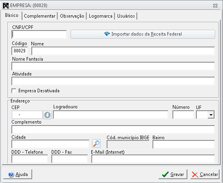The height and width of the screenshot is (183, 223).
Task: Open the Ajuda help button
Action: tap(18, 174)
